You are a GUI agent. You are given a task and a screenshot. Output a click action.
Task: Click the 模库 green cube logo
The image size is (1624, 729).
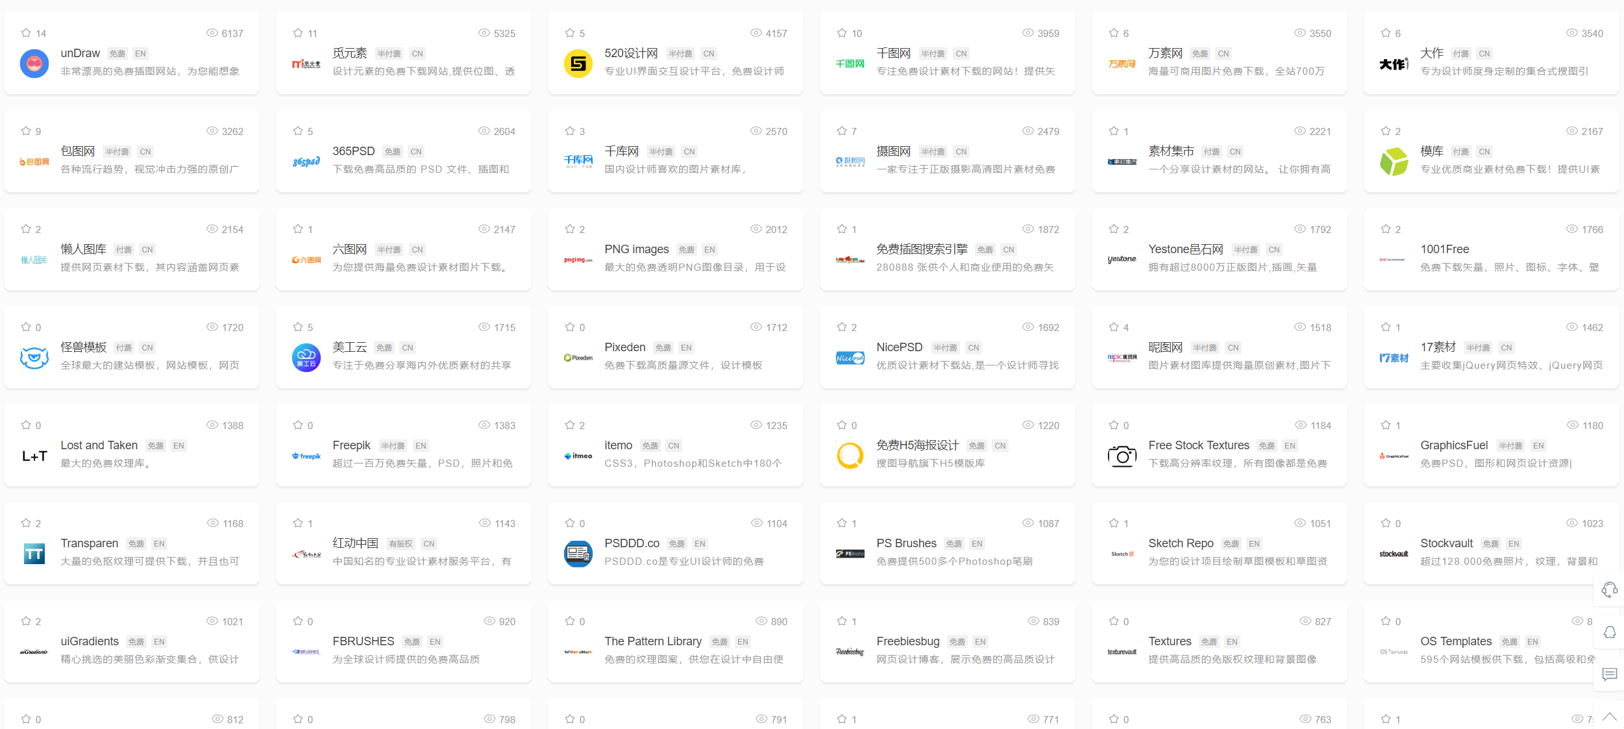(x=1394, y=162)
